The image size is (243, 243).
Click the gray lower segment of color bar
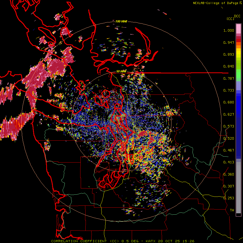click(x=238, y=188)
